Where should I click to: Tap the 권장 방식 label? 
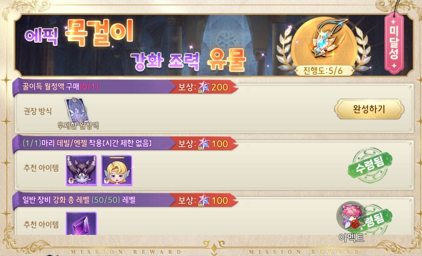tap(38, 112)
